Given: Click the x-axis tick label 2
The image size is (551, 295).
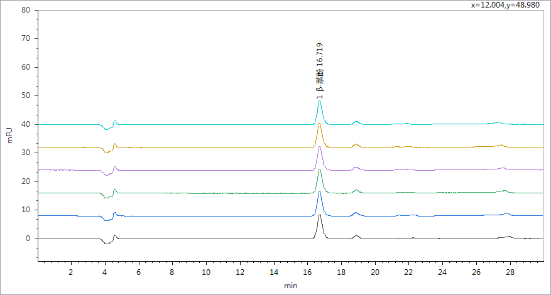Looking at the screenshot, I should point(71,272).
